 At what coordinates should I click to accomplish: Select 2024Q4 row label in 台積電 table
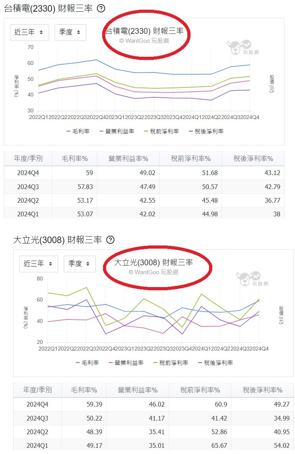point(28,173)
